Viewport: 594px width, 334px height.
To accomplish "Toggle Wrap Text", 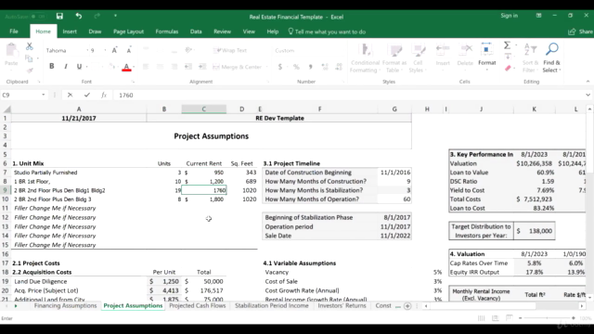I will point(230,50).
